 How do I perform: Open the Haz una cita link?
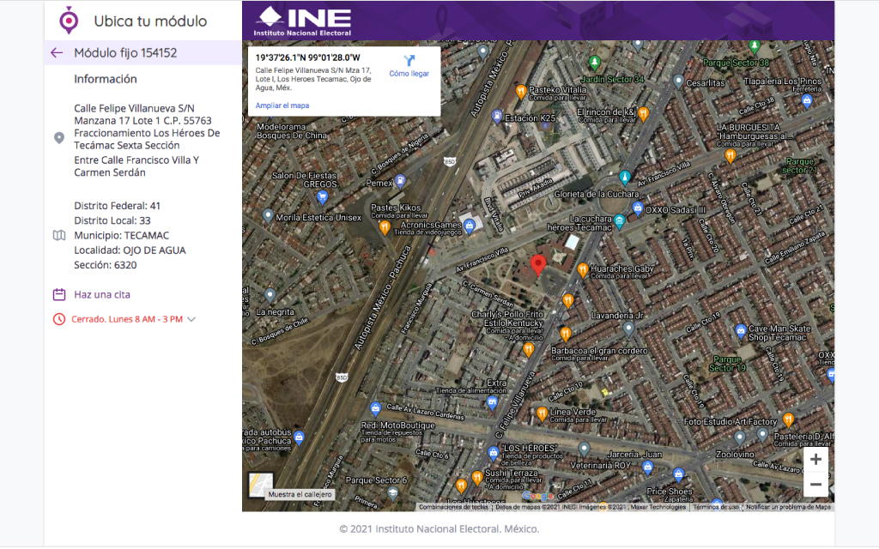point(102,295)
